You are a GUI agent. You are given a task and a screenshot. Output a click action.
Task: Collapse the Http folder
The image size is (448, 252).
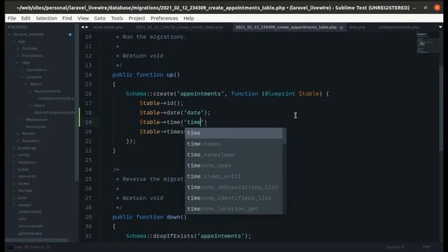(17, 63)
